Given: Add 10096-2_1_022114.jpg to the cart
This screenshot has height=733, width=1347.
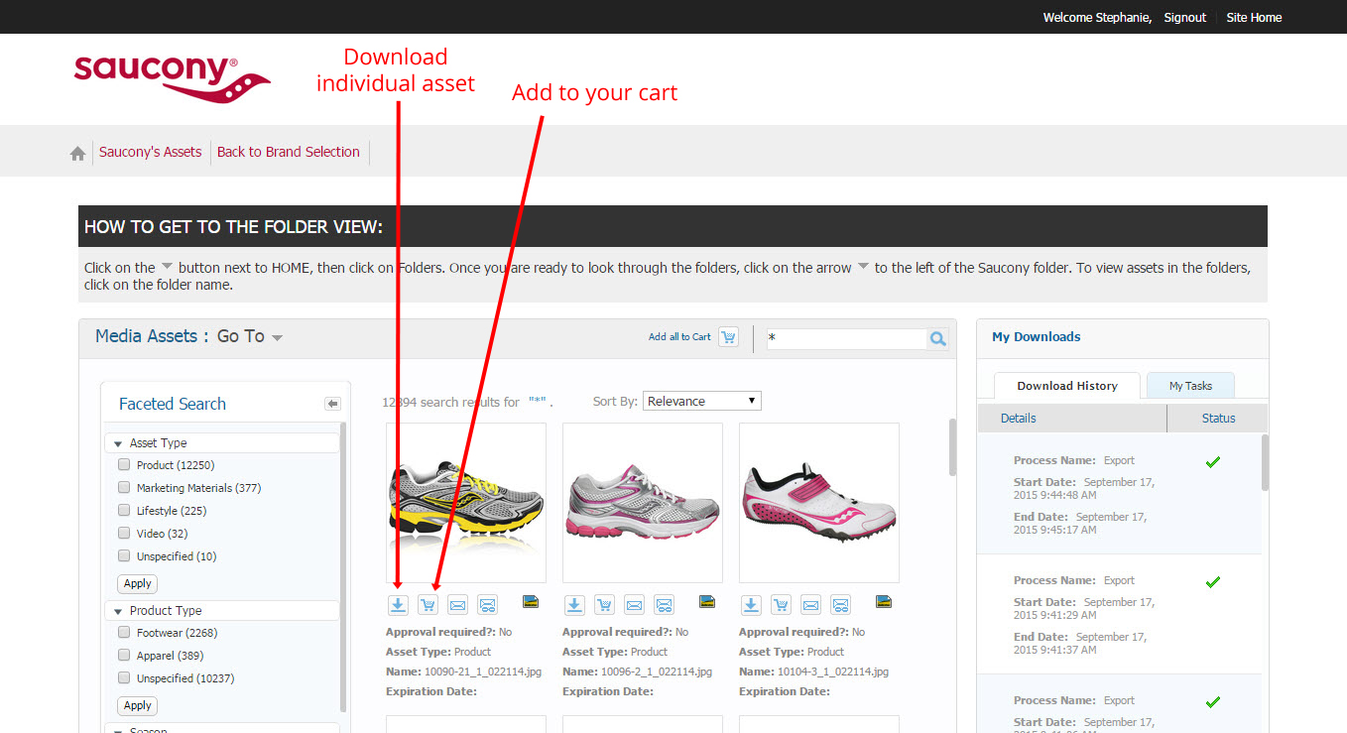Looking at the screenshot, I should [604, 604].
